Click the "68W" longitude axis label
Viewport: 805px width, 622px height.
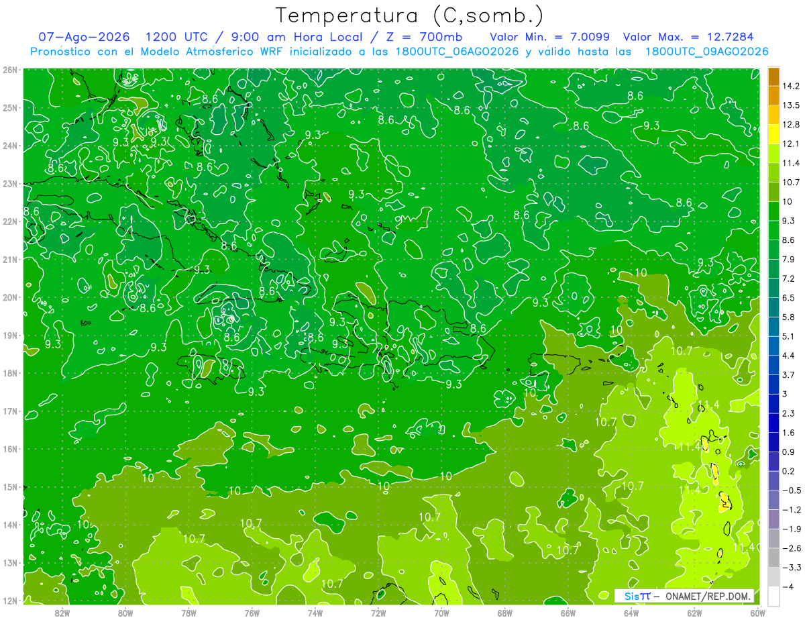[x=505, y=613]
